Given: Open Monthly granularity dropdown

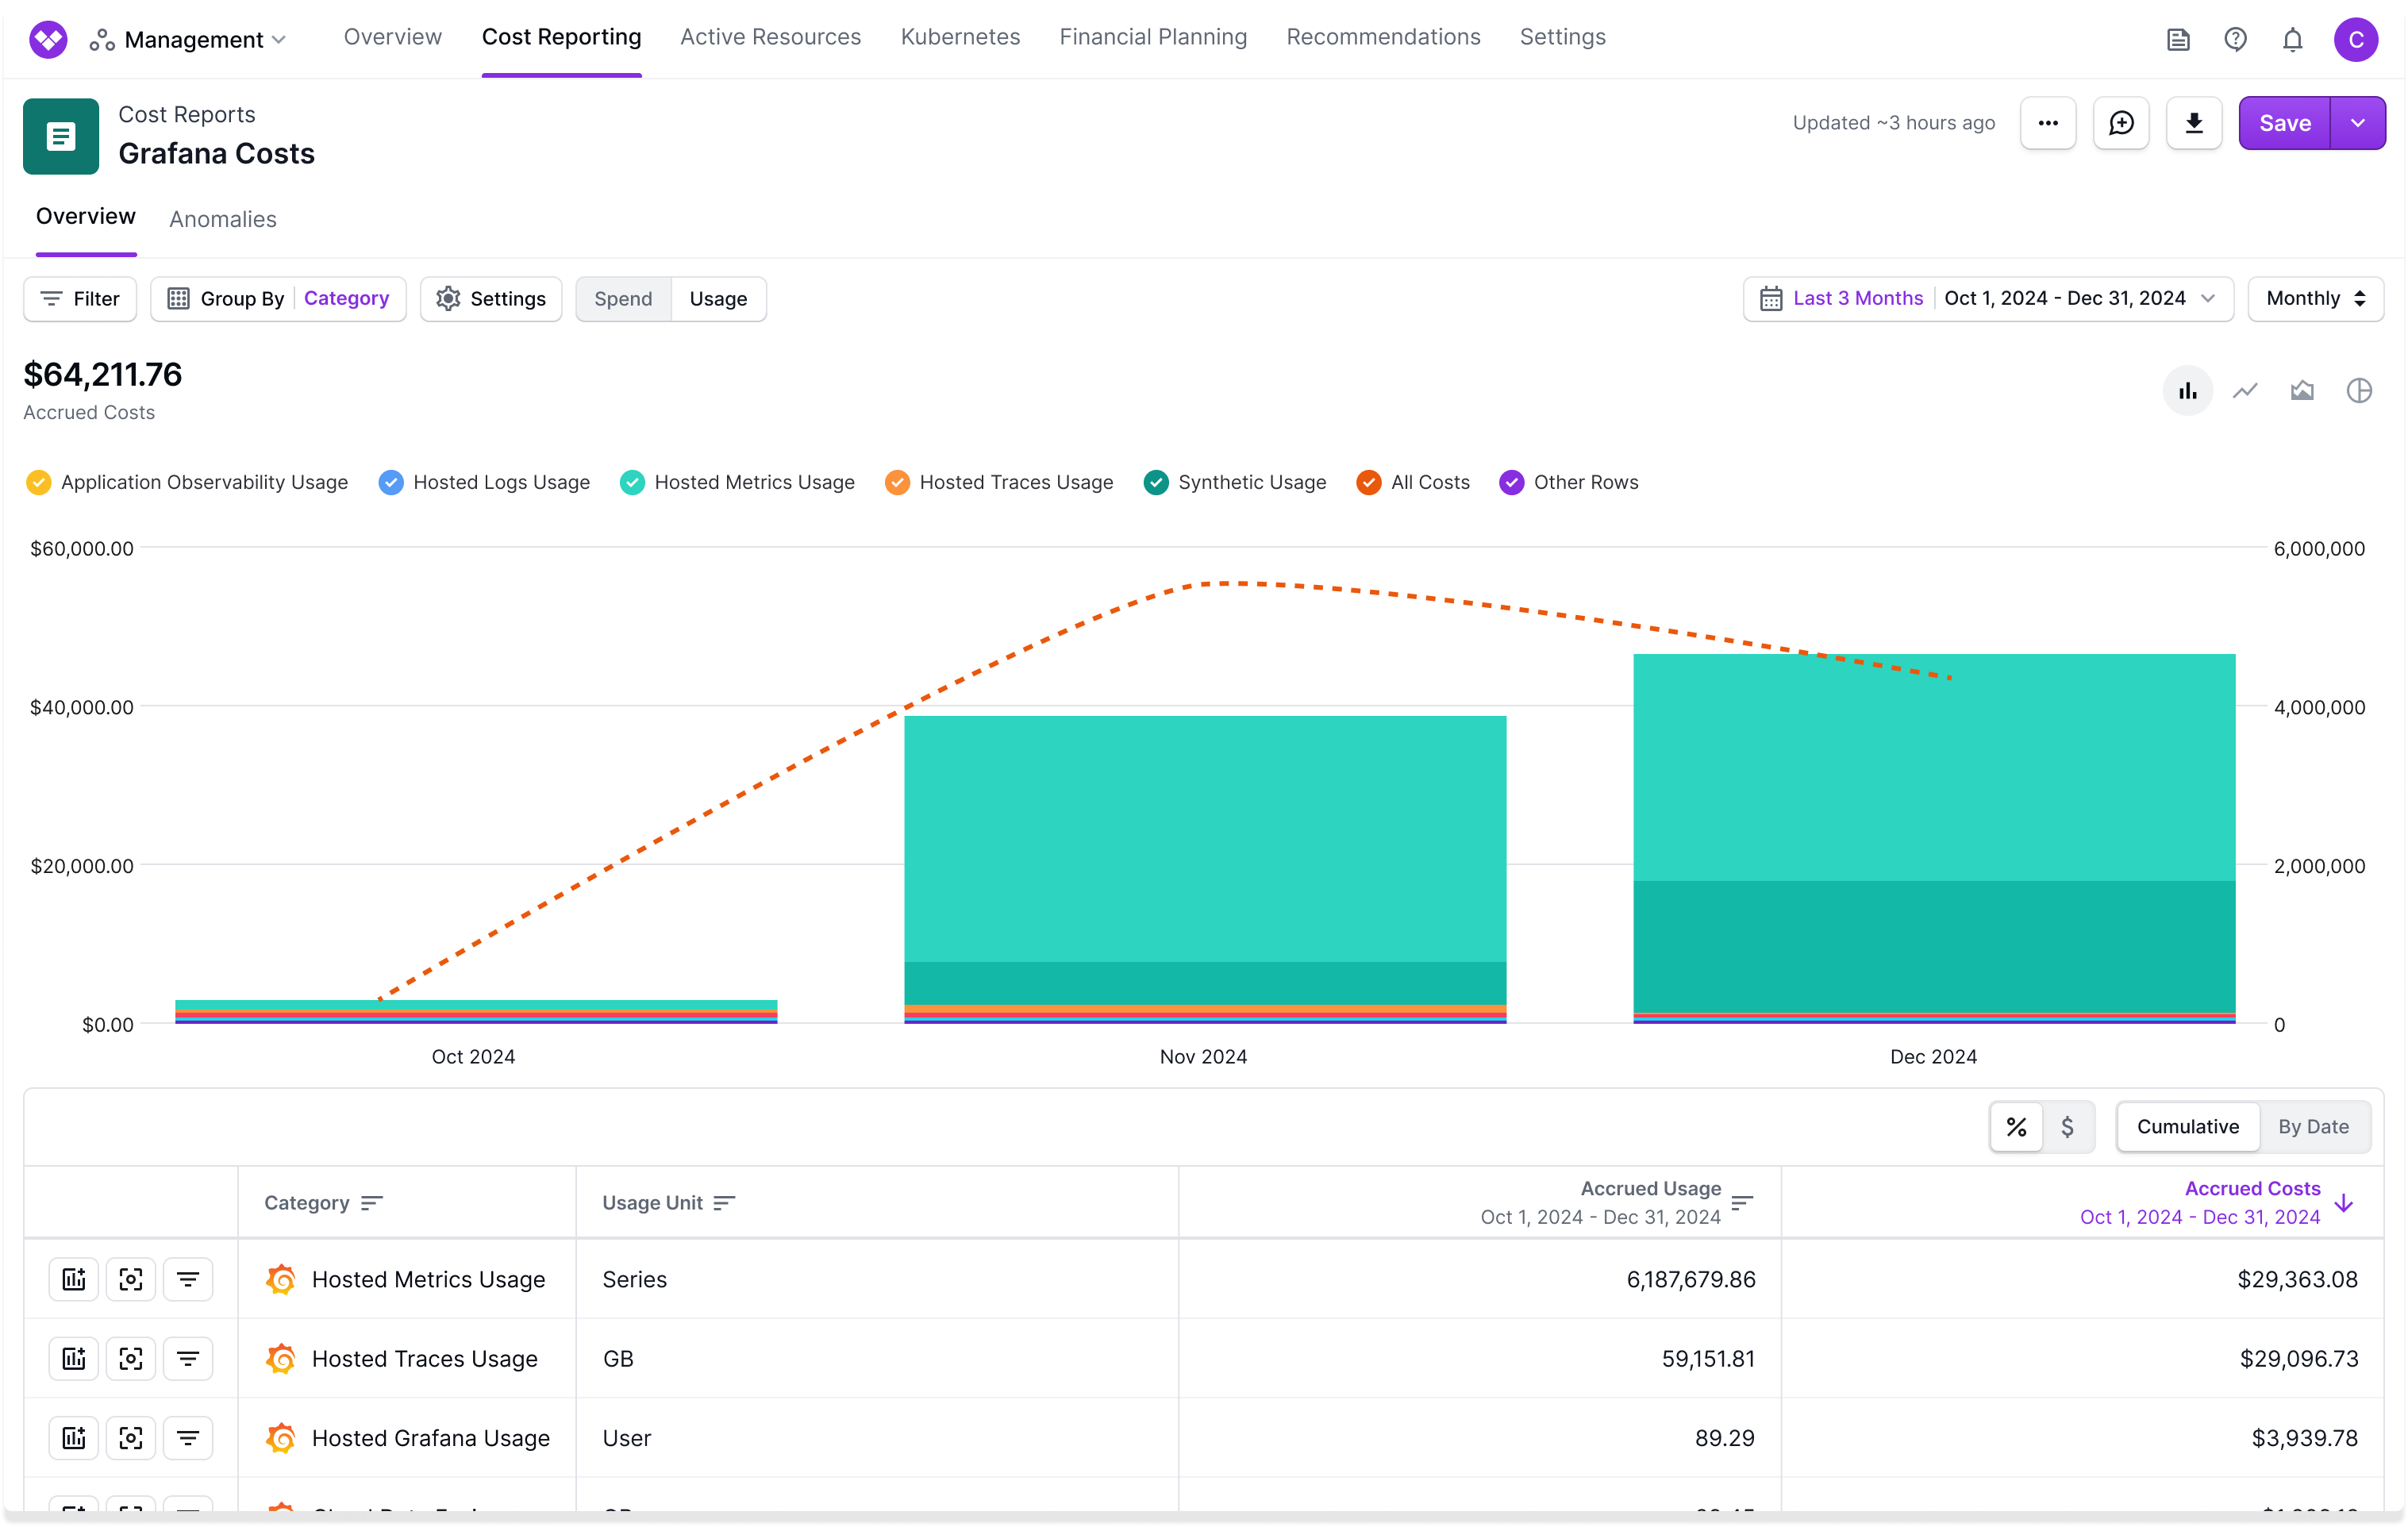Looking at the screenshot, I should (2316, 299).
